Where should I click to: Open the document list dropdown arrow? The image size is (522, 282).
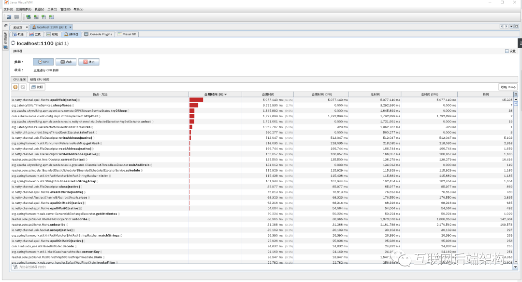(x=511, y=26)
